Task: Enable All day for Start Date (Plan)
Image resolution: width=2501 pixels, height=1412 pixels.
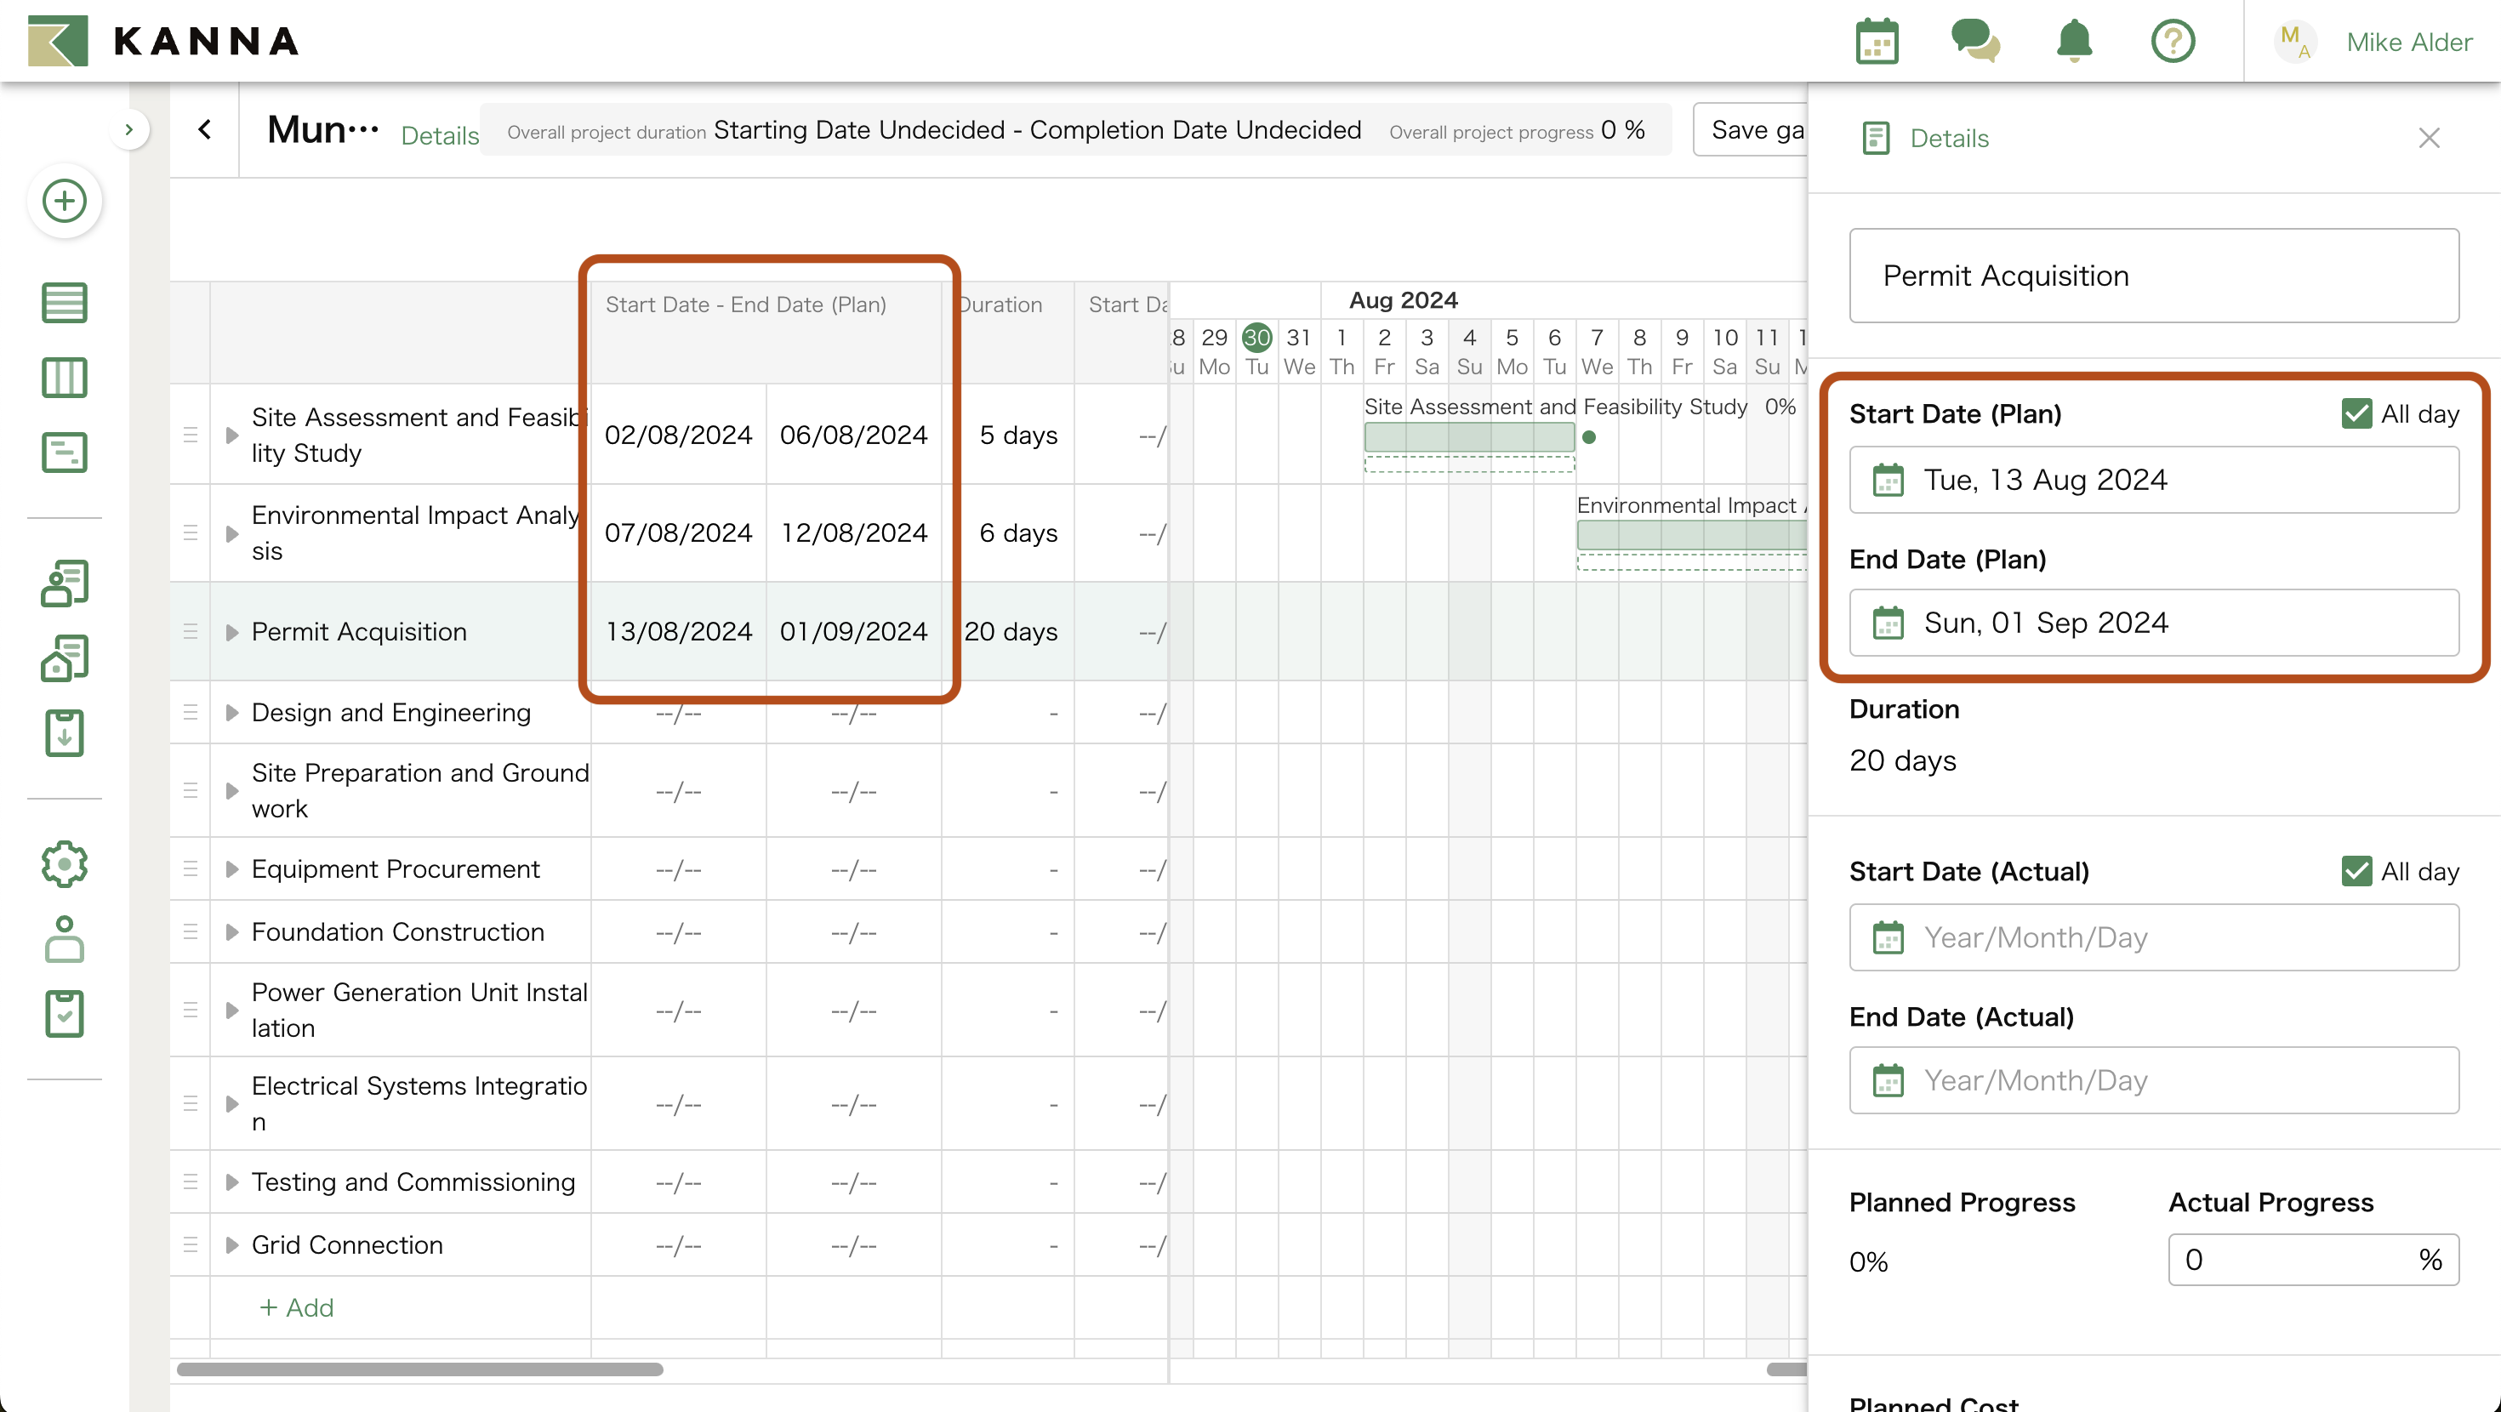Action: tap(2357, 413)
